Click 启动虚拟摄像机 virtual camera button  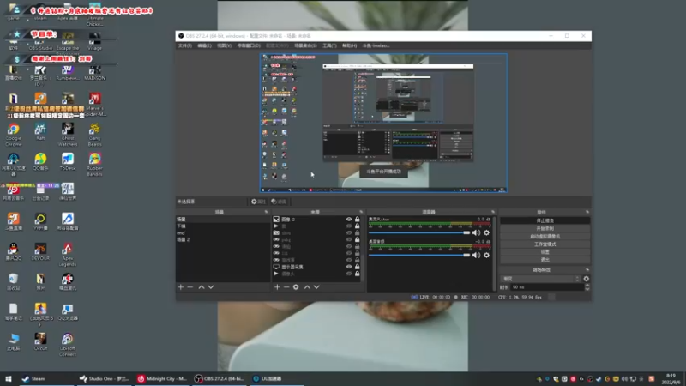[x=545, y=237]
